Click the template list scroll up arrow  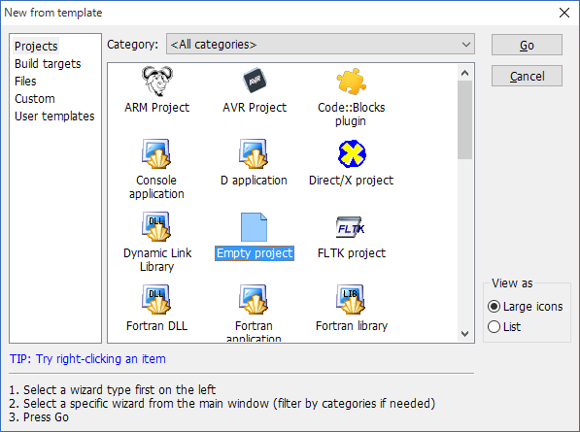click(465, 73)
